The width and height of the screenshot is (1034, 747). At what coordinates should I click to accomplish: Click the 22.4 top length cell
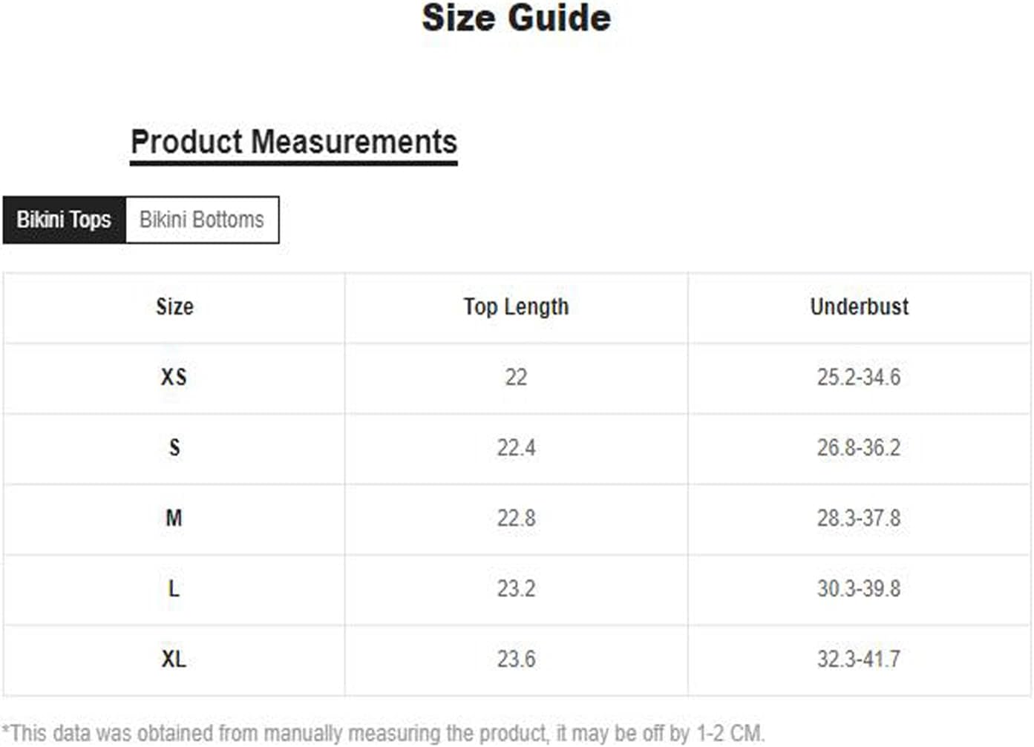(x=517, y=448)
